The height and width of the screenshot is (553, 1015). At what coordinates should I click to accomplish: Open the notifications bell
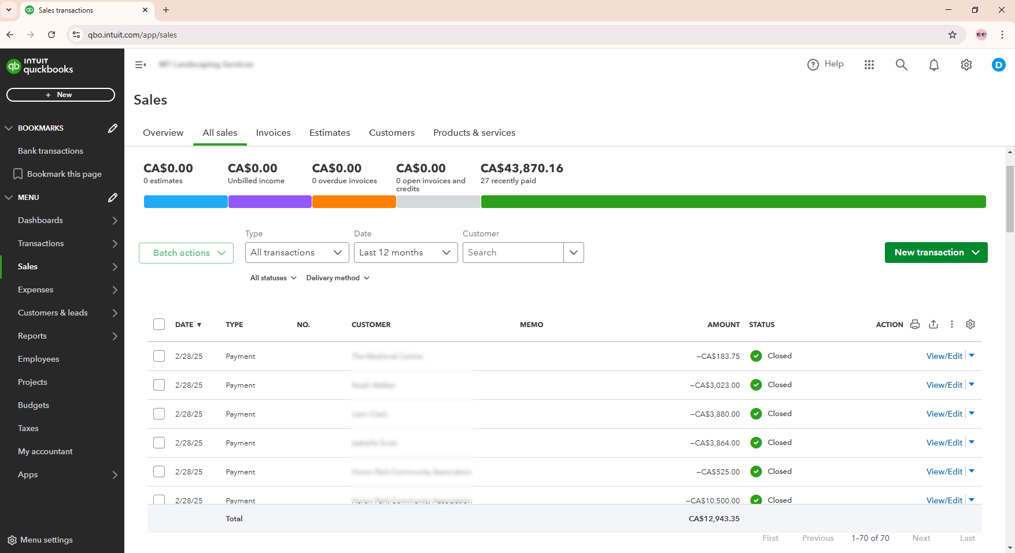934,65
